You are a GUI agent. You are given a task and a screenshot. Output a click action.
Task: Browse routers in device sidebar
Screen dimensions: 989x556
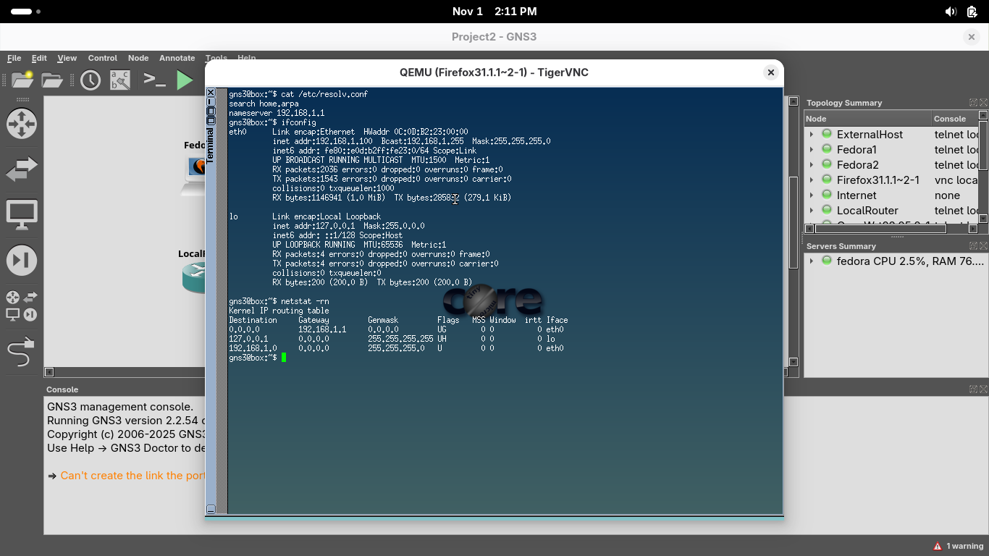21,124
